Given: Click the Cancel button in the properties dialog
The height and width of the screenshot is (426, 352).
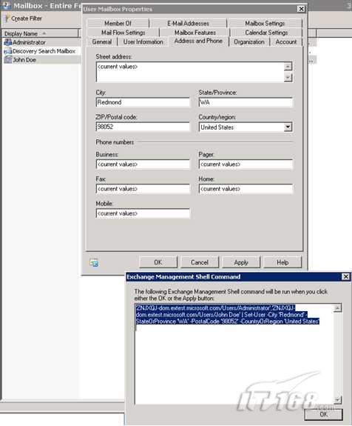Looking at the screenshot, I should pos(200,262).
